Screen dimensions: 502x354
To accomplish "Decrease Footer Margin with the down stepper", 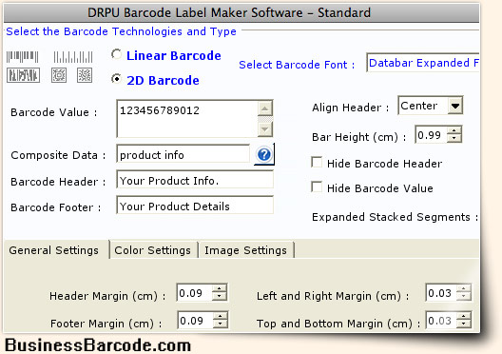I will (220, 324).
